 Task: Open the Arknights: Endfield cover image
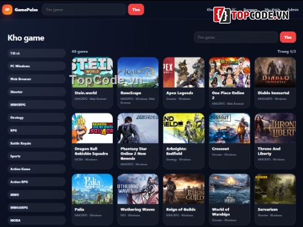[x=184, y=128]
